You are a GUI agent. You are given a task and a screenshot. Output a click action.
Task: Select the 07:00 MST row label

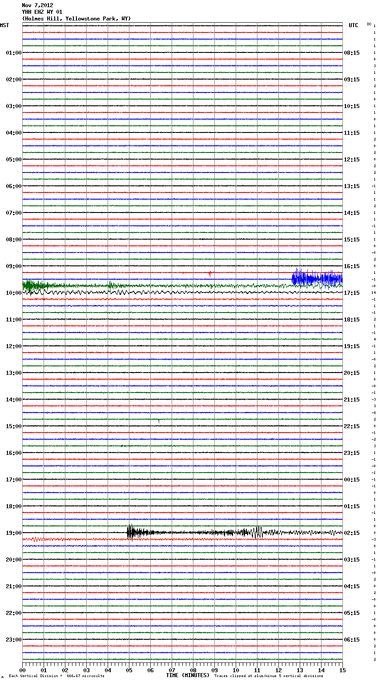[14, 213]
